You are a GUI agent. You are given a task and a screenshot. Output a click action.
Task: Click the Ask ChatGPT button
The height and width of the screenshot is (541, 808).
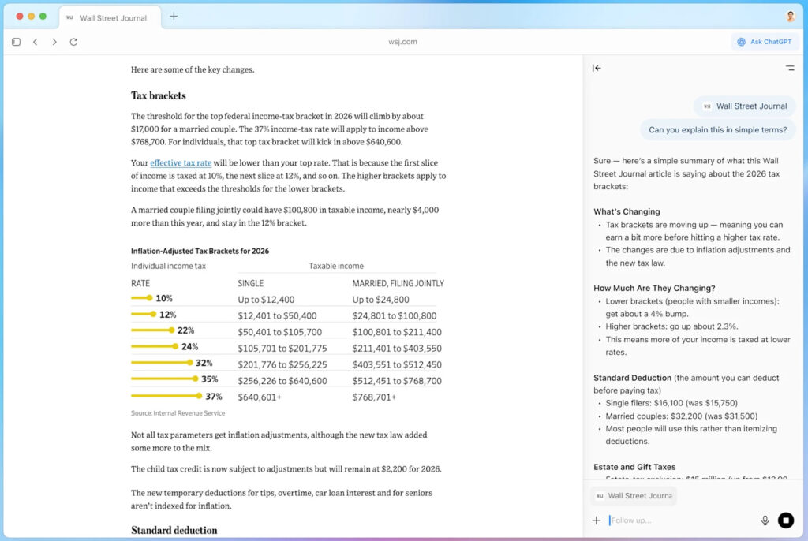pyautogui.click(x=764, y=42)
